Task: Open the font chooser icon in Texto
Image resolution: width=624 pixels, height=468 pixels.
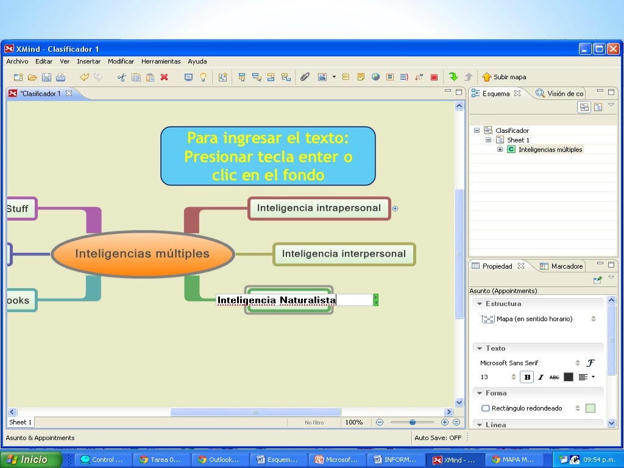Action: coord(590,363)
